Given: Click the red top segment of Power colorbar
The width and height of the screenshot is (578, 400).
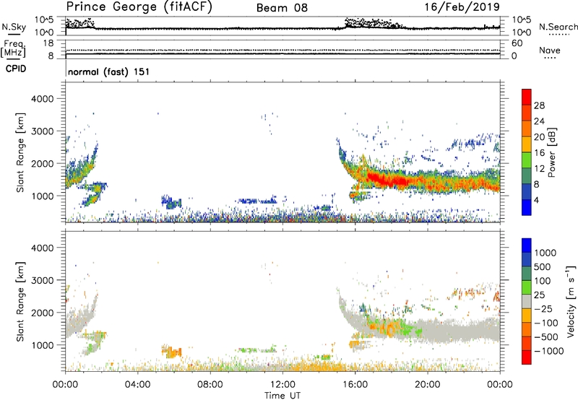Looking at the screenshot, I should [x=527, y=97].
